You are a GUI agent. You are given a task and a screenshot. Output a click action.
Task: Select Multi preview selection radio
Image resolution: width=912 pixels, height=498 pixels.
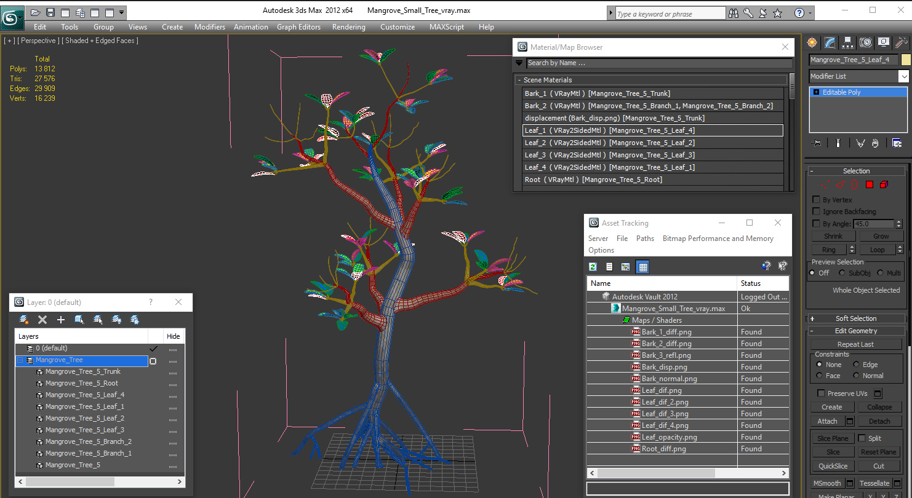[880, 273]
